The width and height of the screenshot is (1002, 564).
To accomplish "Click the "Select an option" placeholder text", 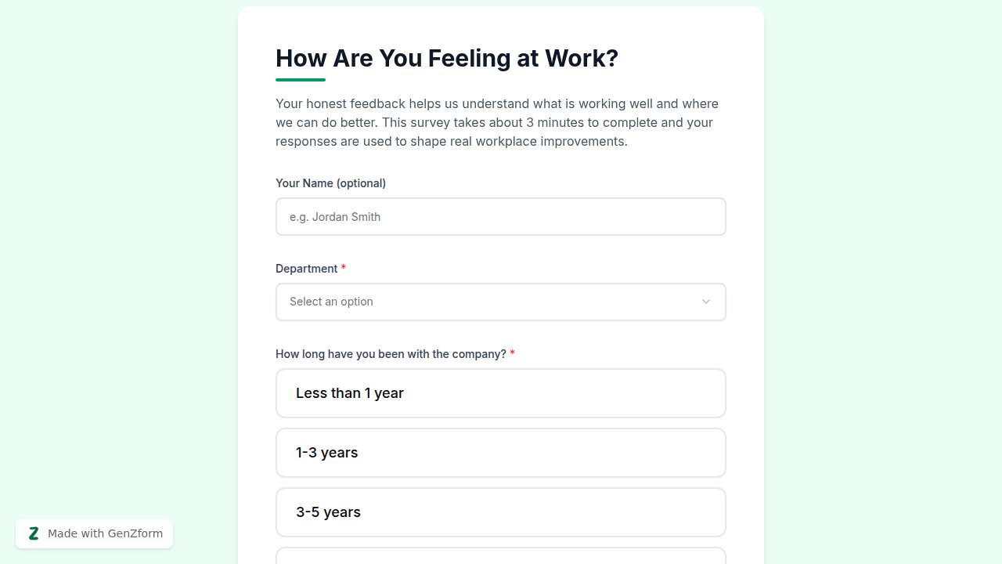I will point(331,302).
